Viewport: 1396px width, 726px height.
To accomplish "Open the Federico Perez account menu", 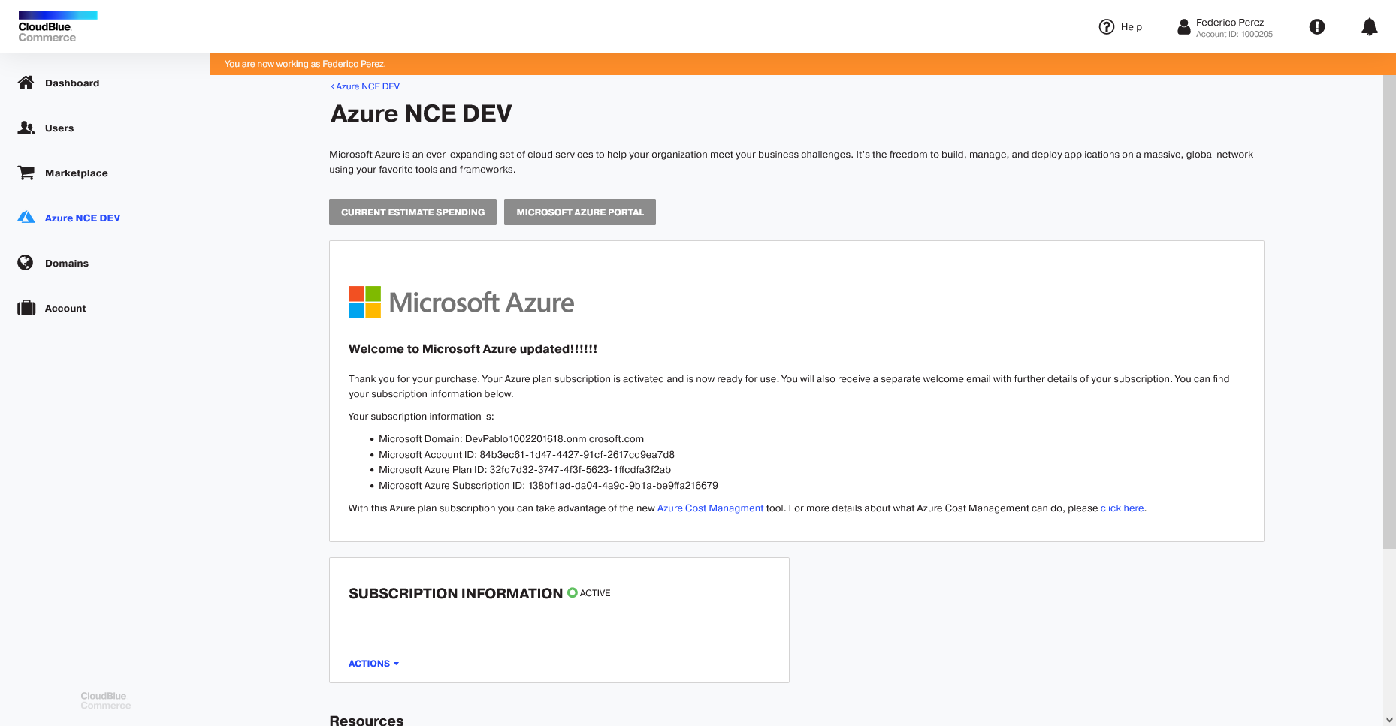I will click(x=1225, y=27).
